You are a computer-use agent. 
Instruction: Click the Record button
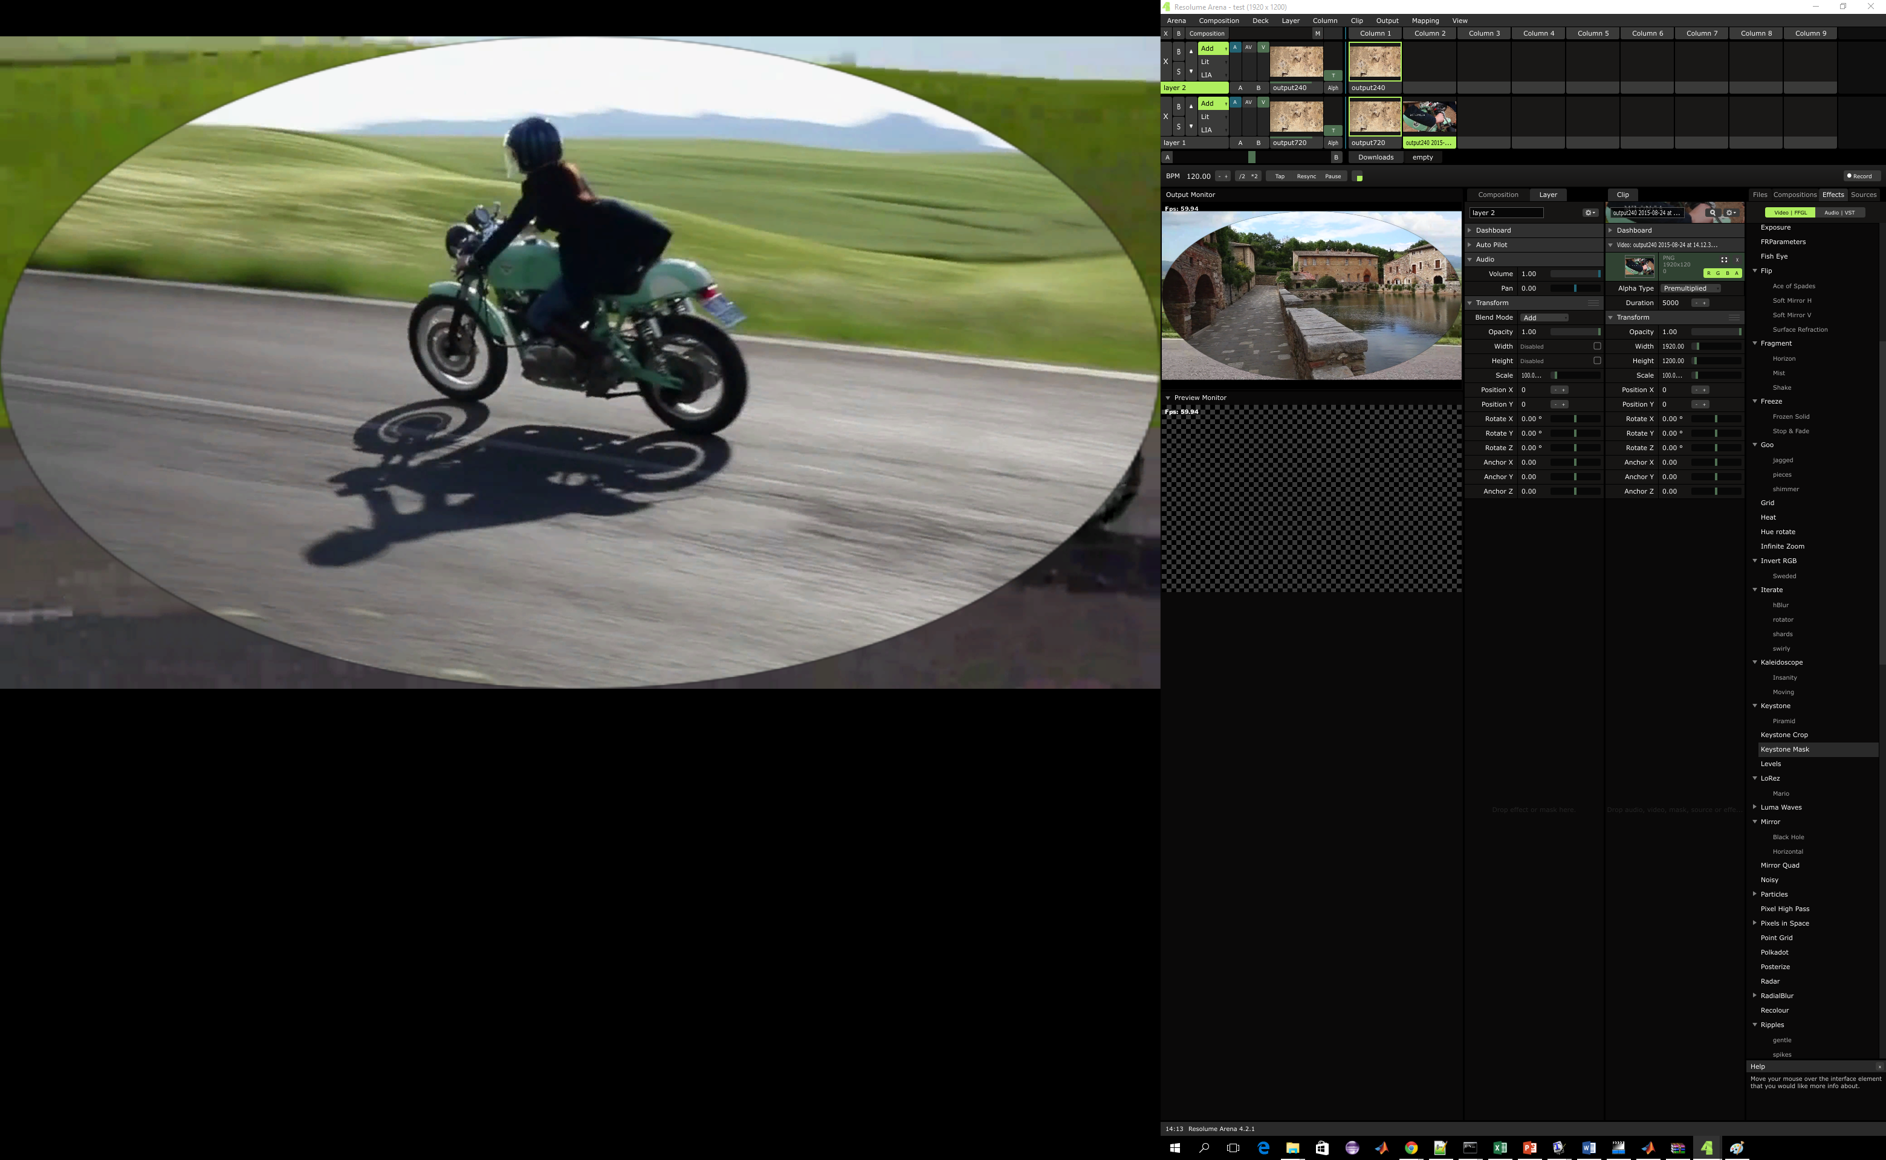click(x=1862, y=176)
